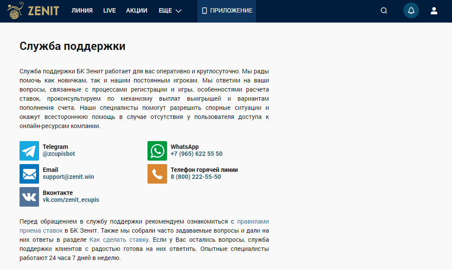Click the Вконтакте label text
452x270 pixels.
[x=58, y=193]
